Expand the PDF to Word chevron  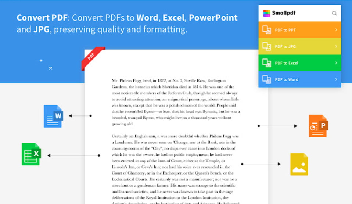336,79
